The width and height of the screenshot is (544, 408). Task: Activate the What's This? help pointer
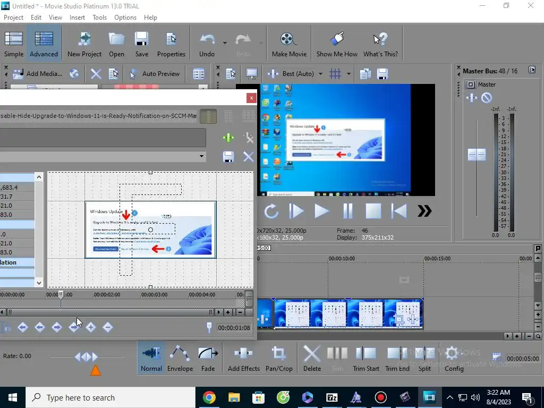[x=380, y=44]
